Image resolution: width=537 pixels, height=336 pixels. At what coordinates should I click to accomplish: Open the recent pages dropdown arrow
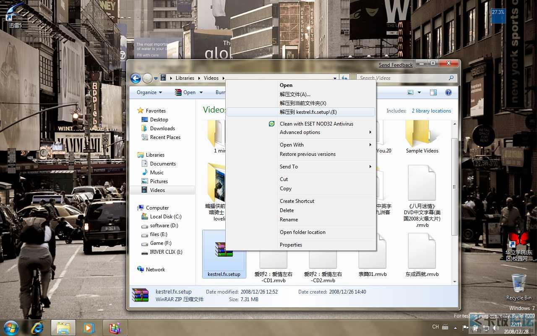coord(156,79)
